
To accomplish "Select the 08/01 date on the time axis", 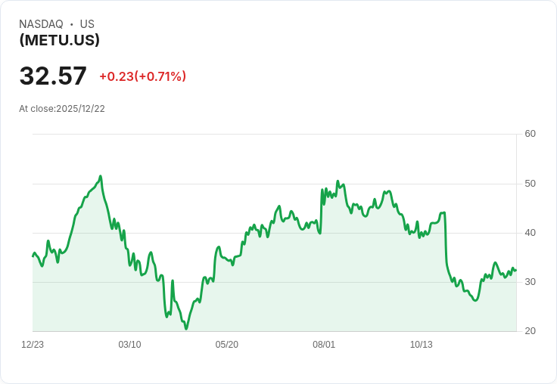I will pos(324,345).
